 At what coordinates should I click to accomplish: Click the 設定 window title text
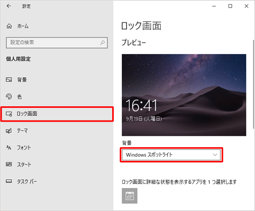(x=27, y=6)
